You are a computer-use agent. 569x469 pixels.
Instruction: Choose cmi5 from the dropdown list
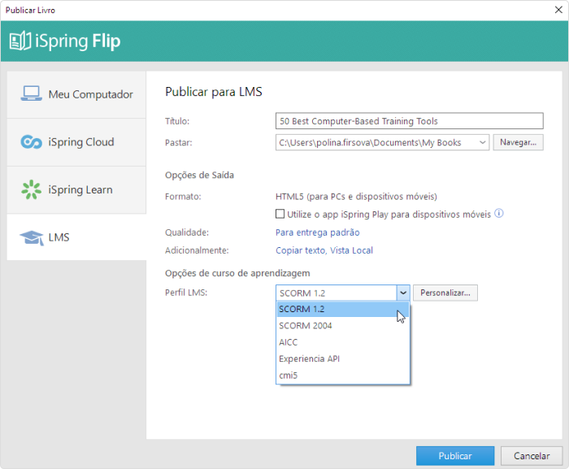point(343,376)
